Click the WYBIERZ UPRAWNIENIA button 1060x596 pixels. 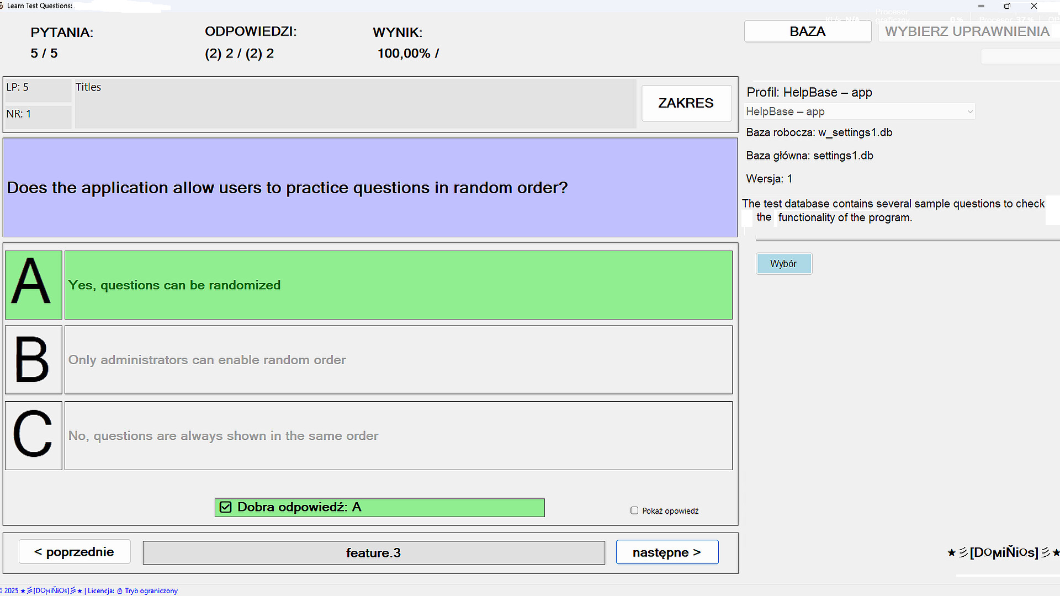pyautogui.click(x=967, y=31)
